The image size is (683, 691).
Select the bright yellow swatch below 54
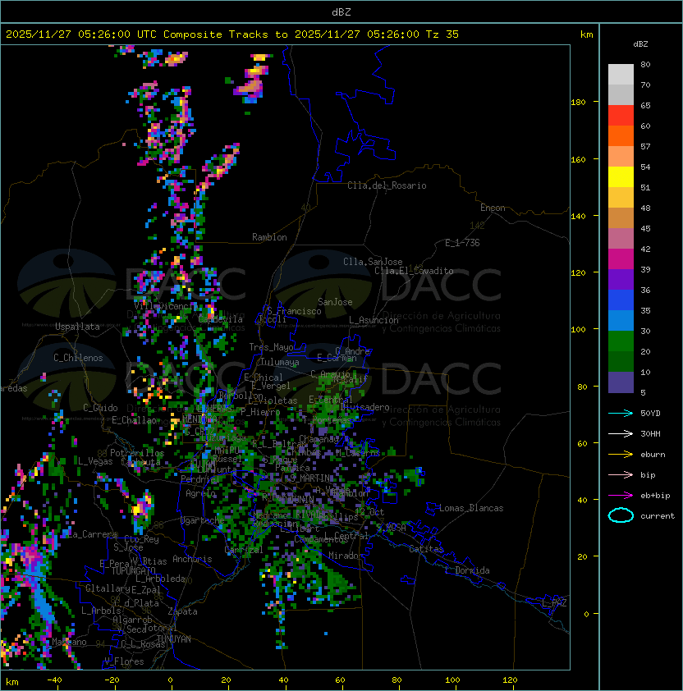tap(621, 176)
